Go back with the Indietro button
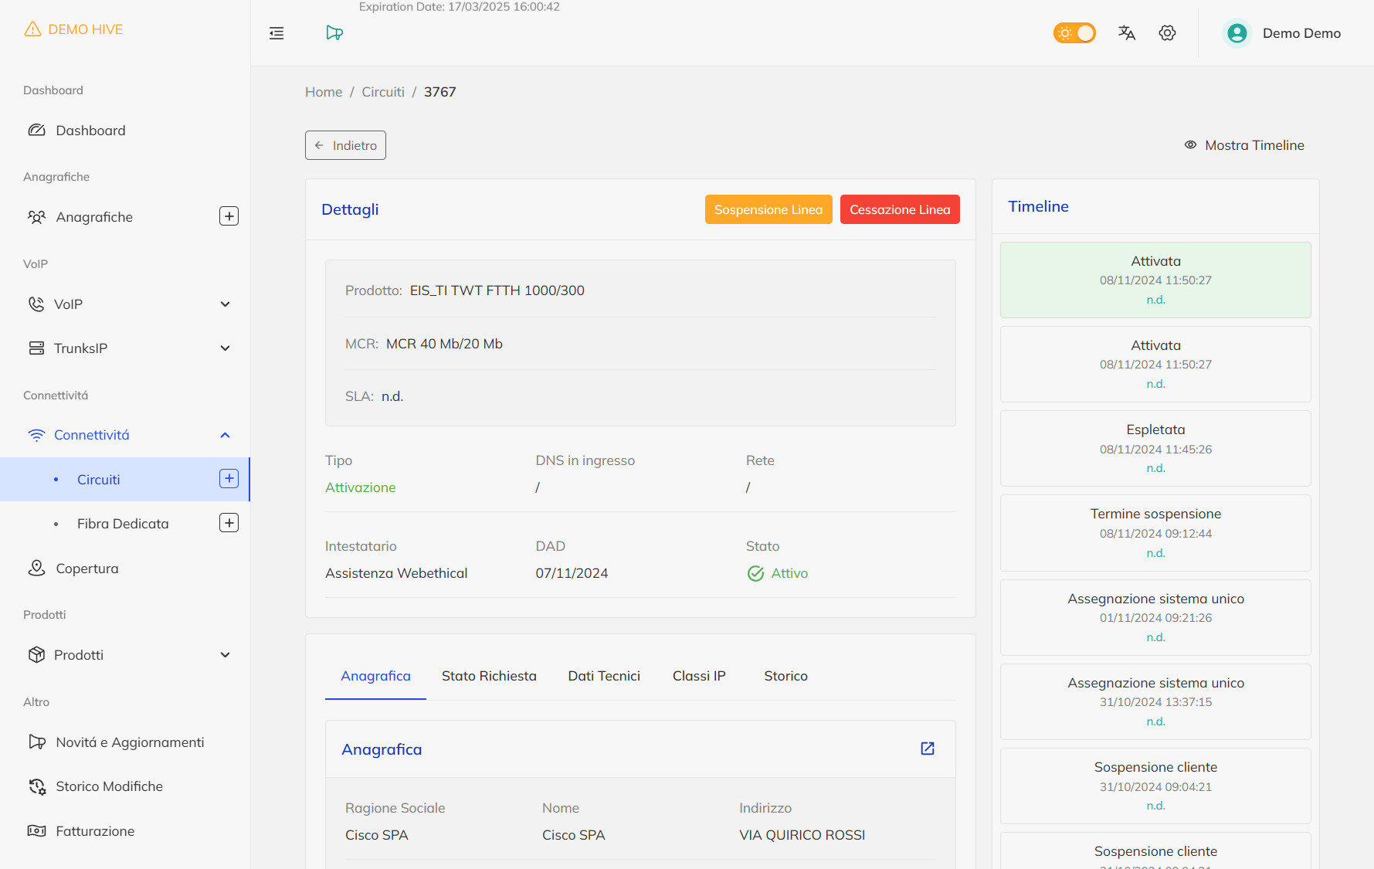 tap(345, 145)
